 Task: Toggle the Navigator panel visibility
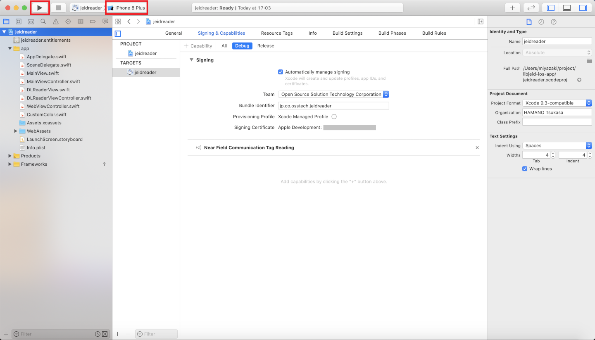pyautogui.click(x=550, y=8)
